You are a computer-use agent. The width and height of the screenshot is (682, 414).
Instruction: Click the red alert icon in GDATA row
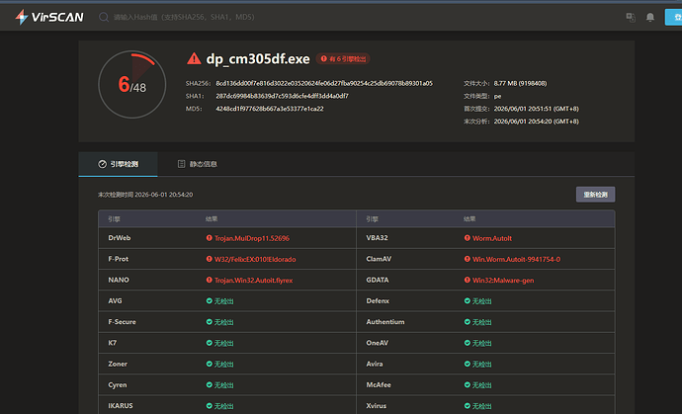tap(468, 280)
